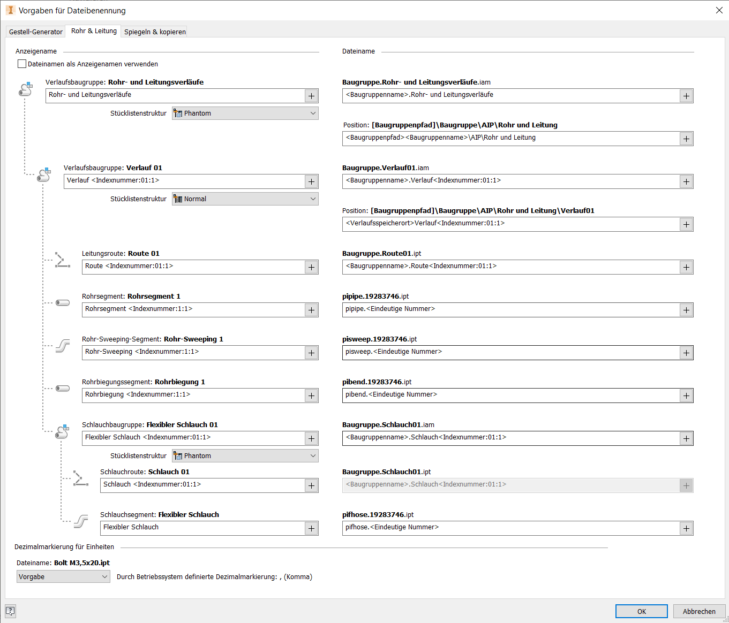729x623 pixels.
Task: Click the Rohr-Sweeping segment icon
Action: pyautogui.click(x=63, y=346)
